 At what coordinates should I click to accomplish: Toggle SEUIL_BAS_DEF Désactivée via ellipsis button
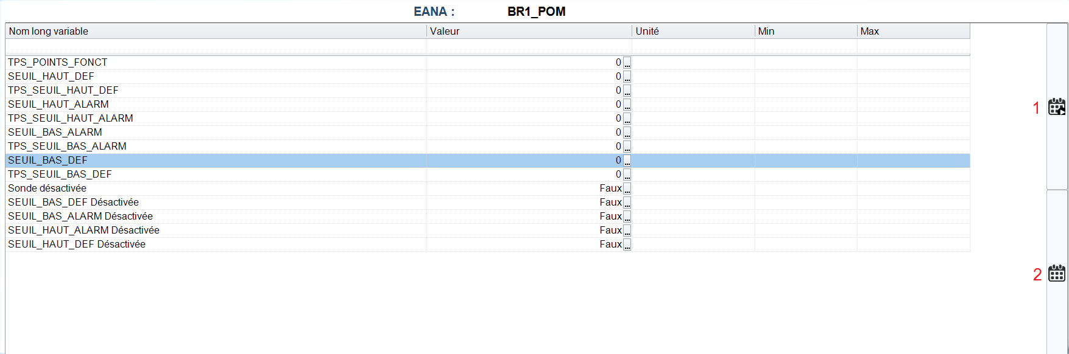(627, 203)
